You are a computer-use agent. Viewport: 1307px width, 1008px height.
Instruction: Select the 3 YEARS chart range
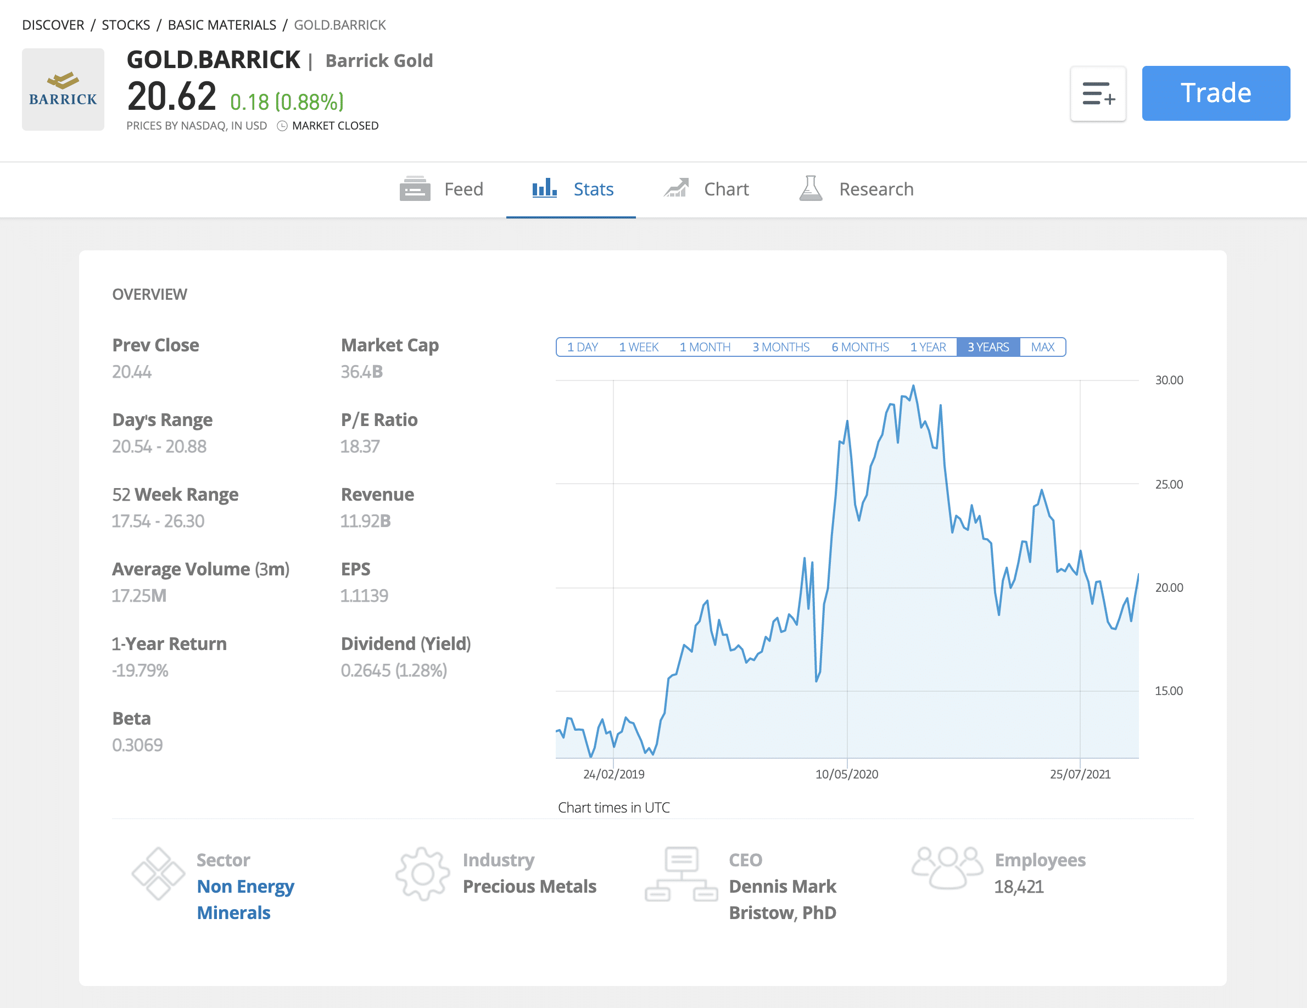(x=988, y=347)
